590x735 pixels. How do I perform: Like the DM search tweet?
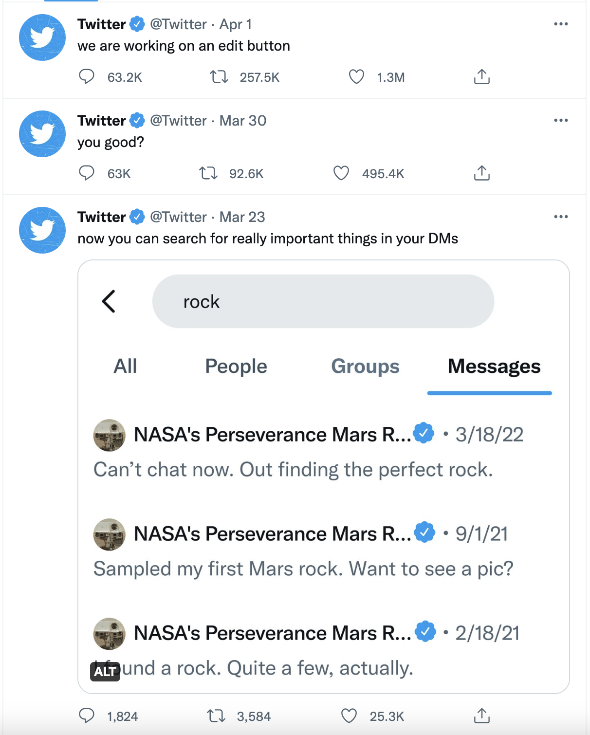(349, 716)
